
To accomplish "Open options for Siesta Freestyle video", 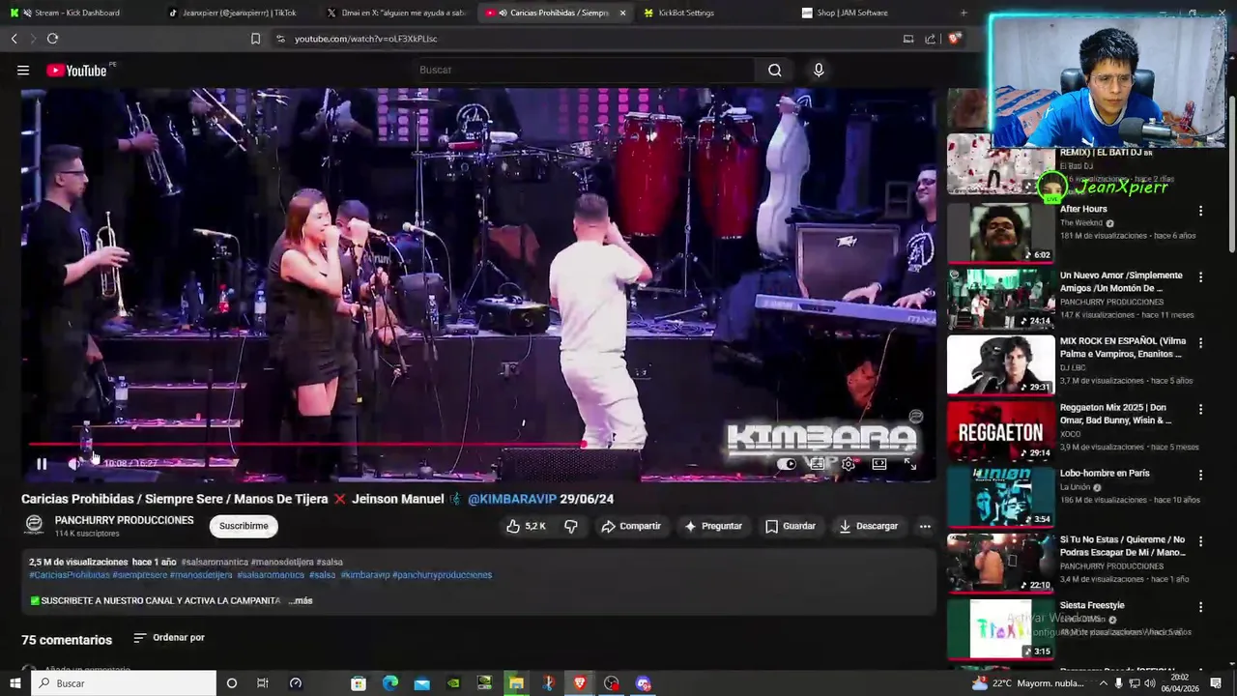I will [1200, 608].
